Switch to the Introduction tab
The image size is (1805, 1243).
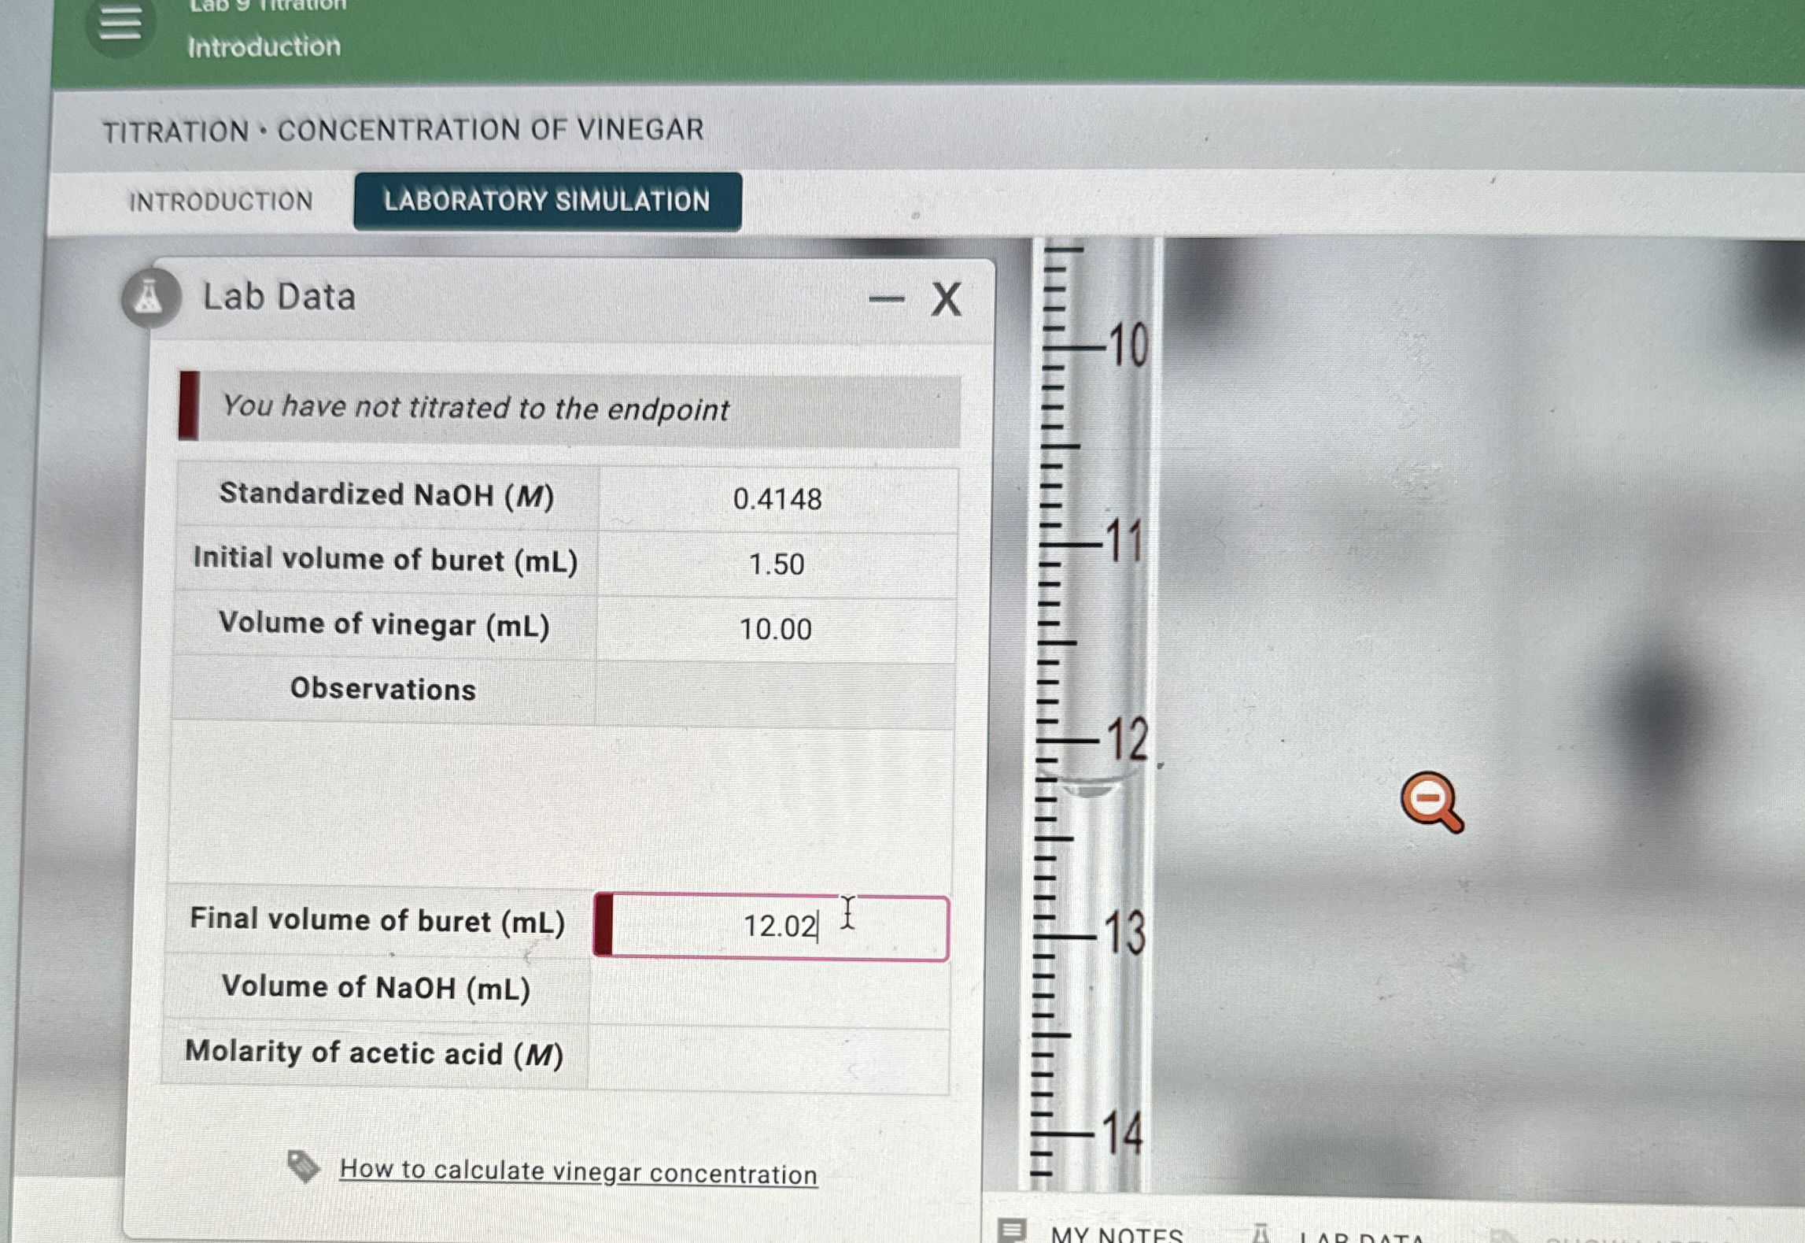221,202
